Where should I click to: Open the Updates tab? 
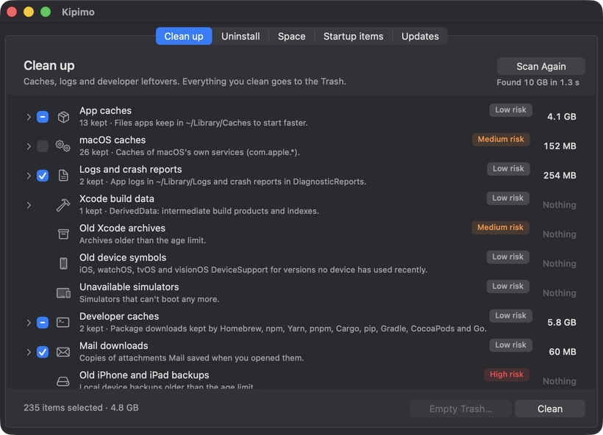(x=420, y=36)
